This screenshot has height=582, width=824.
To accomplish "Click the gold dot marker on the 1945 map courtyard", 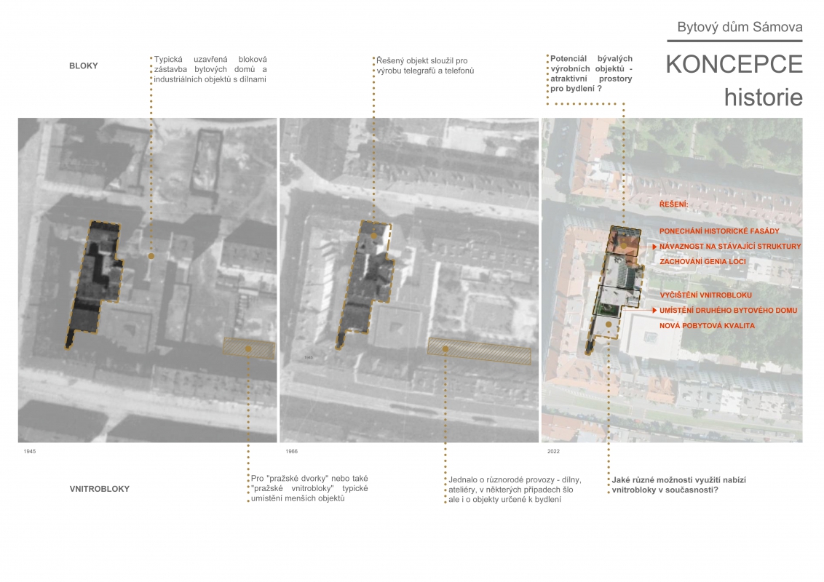I will pos(151,256).
